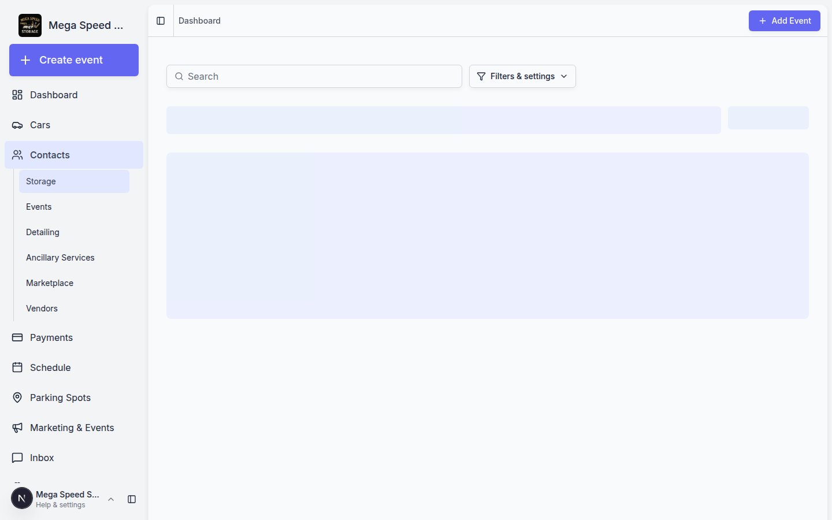
Task: Click the Parking Spots pin icon
Action: pyautogui.click(x=17, y=398)
